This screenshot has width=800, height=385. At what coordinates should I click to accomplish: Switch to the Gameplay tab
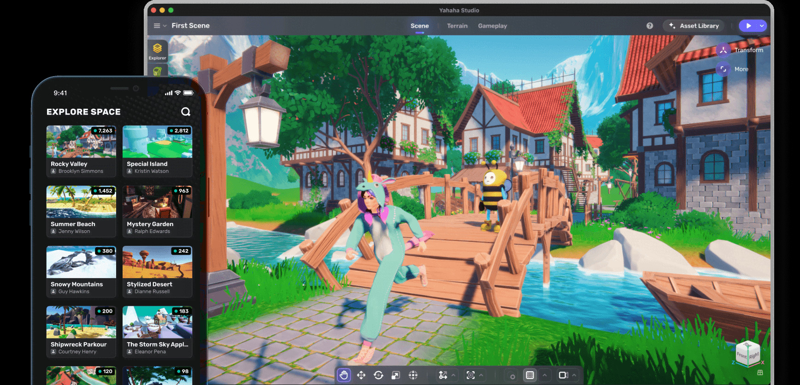492,26
